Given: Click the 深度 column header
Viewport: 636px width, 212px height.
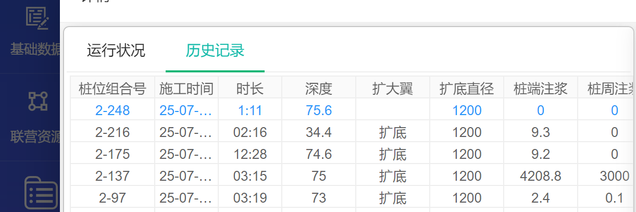Looking at the screenshot, I should click(318, 89).
